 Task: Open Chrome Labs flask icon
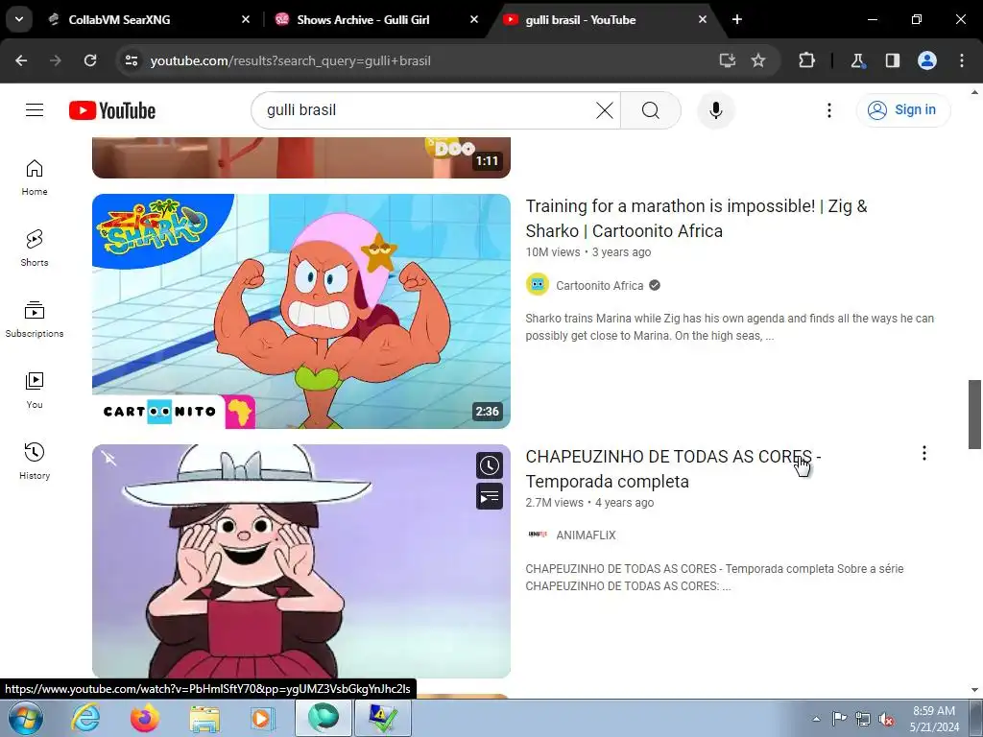pyautogui.click(x=857, y=60)
